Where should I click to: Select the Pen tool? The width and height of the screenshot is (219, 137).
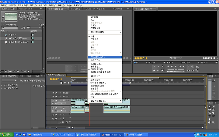click(209, 119)
